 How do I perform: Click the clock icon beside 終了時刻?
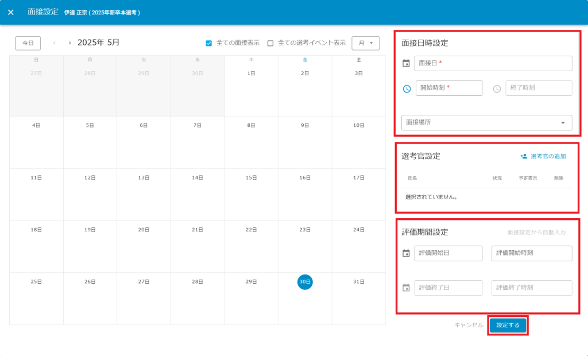tap(497, 88)
